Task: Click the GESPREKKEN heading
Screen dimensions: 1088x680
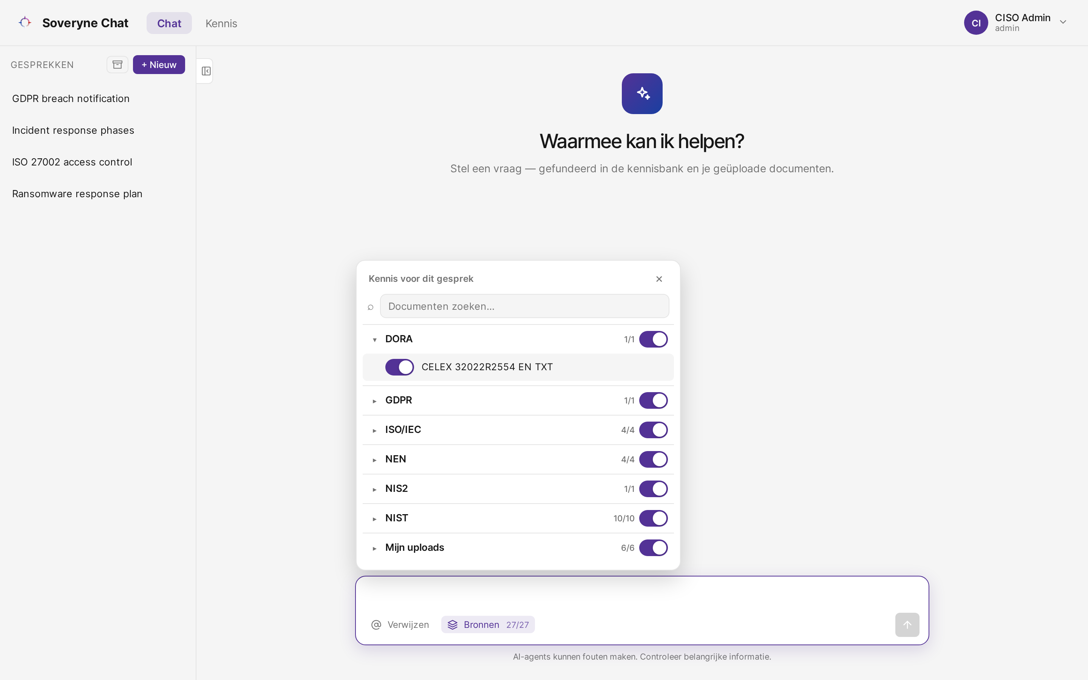Action: pyautogui.click(x=42, y=65)
